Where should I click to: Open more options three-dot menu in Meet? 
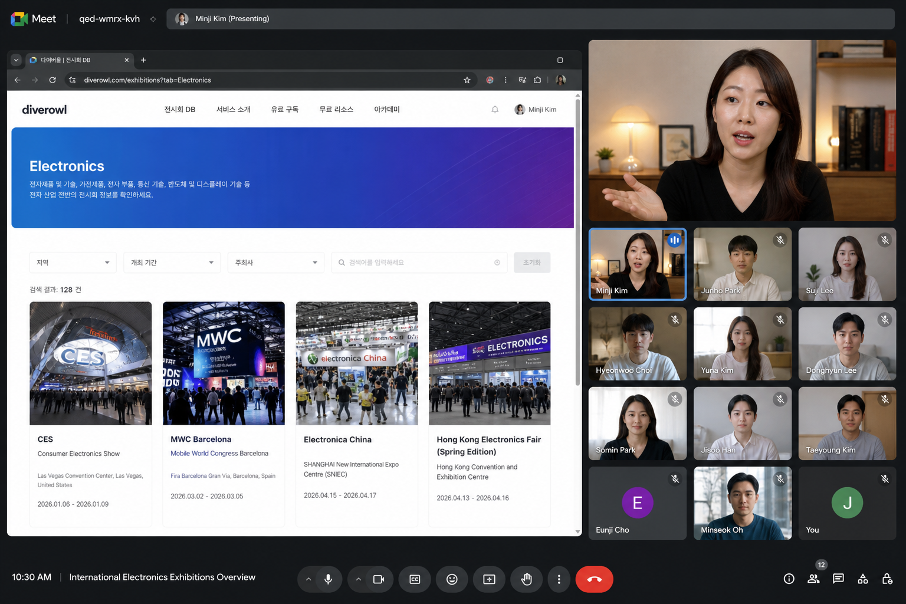click(x=559, y=579)
